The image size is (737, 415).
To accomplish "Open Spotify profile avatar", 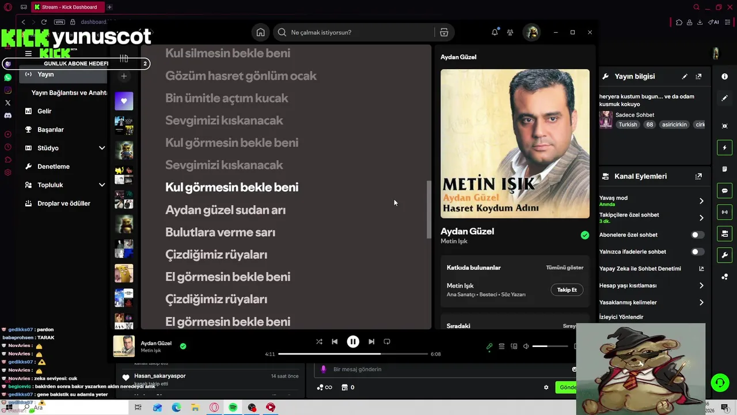I will click(x=531, y=32).
